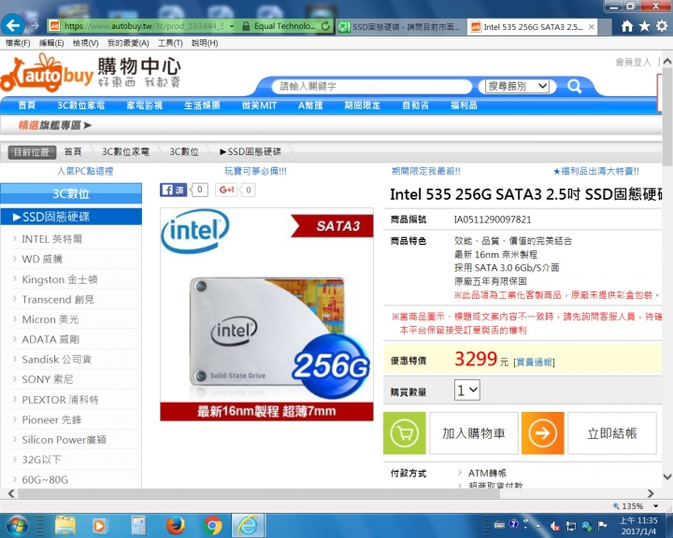673x538 pixels.
Task: Open the purchase quantity dropdown
Action: tap(467, 390)
